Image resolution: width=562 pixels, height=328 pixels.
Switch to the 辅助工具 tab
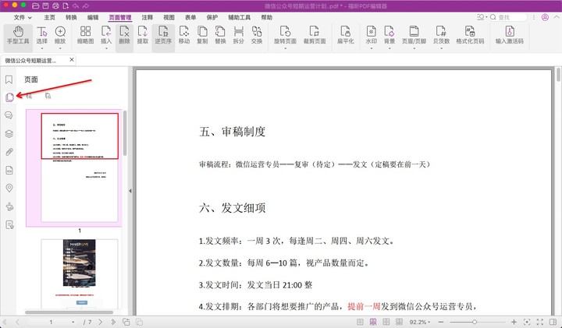(239, 17)
